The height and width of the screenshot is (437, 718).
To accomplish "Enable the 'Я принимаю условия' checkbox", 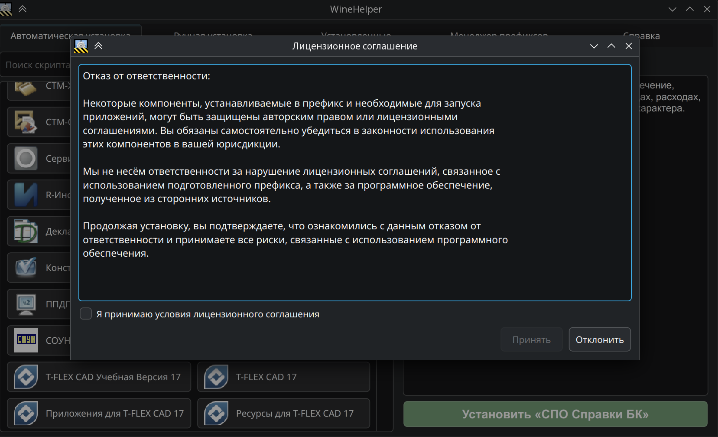I will pos(86,314).
